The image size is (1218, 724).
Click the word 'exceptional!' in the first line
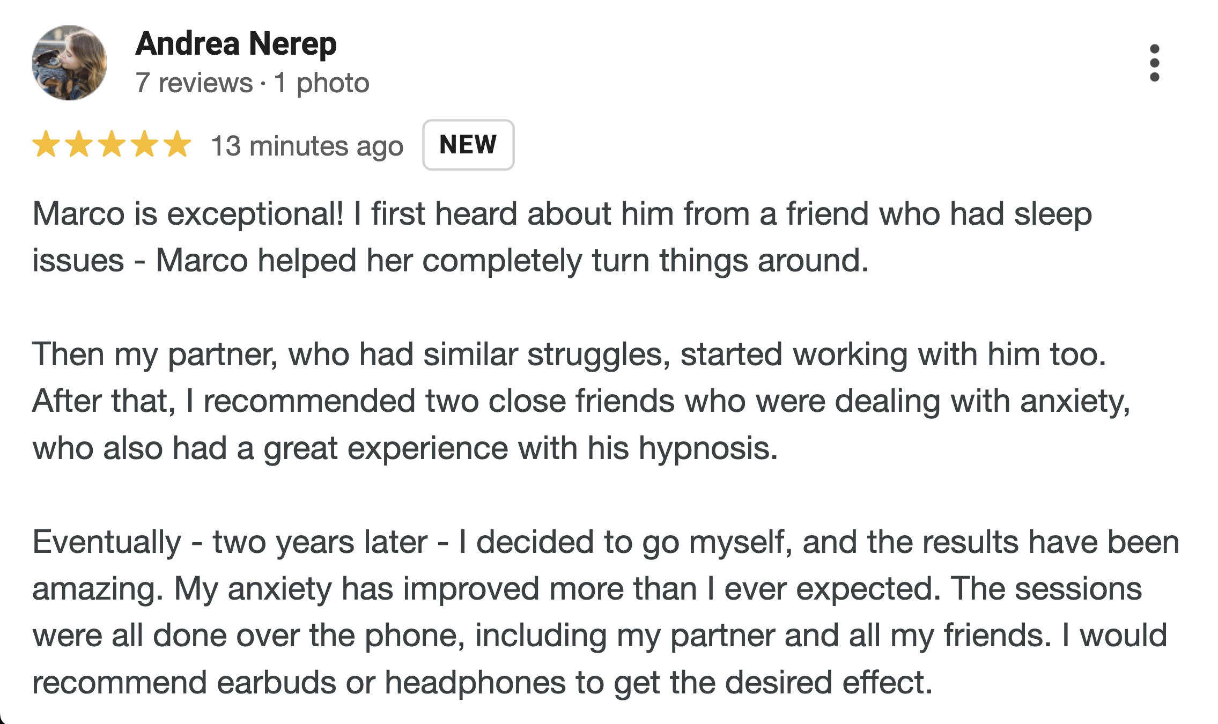(255, 214)
